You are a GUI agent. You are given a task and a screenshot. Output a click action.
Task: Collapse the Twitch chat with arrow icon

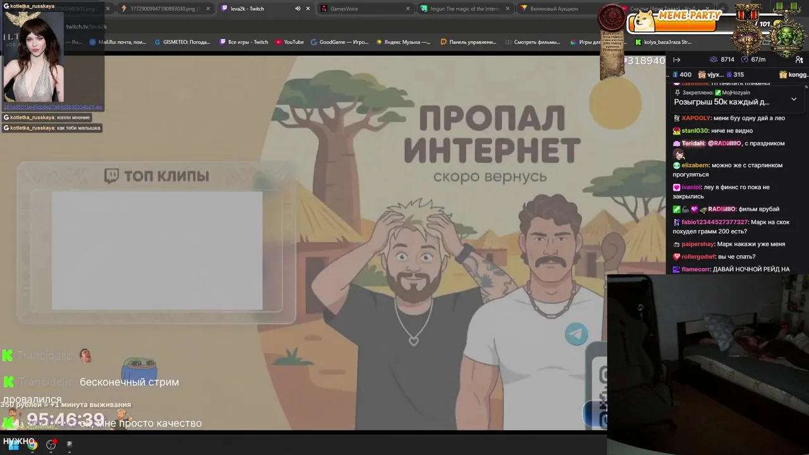click(676, 59)
